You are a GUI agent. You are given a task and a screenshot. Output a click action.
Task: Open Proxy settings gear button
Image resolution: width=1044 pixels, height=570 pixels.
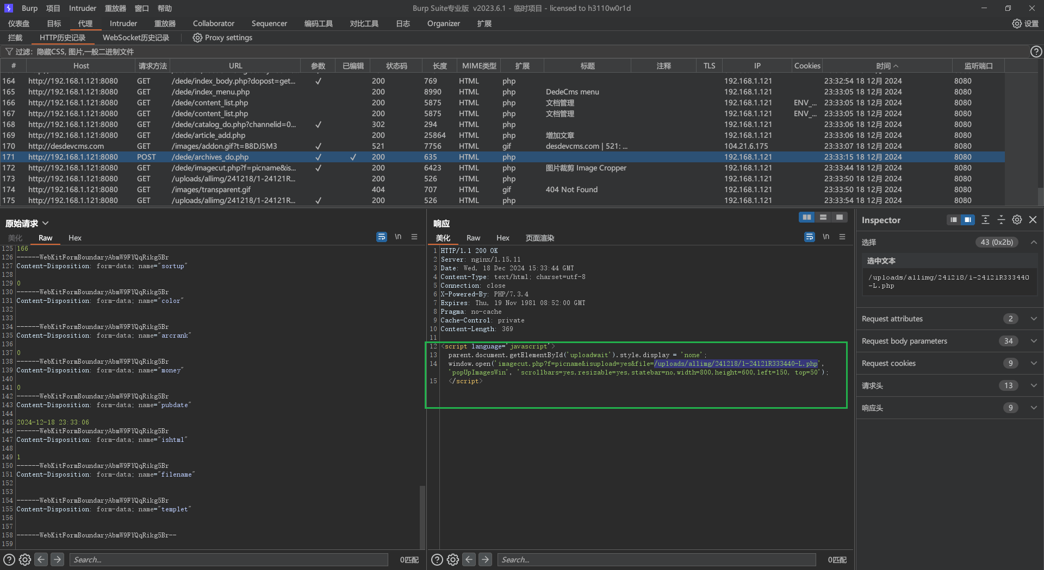(197, 37)
